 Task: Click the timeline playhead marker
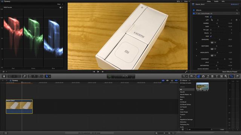[22, 82]
